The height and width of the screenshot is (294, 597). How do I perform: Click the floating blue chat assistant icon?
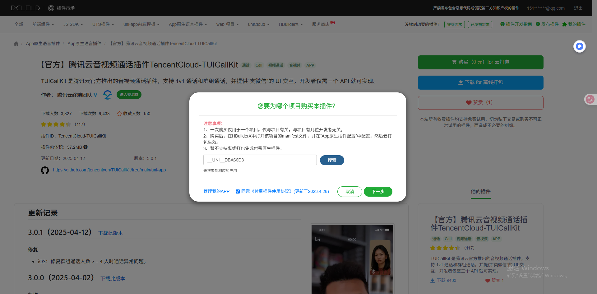(579, 46)
